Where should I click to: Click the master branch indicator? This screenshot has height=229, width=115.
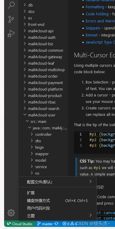tap(45, 224)
